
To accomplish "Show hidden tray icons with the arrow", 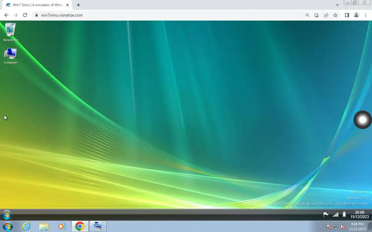I will 321,226.
